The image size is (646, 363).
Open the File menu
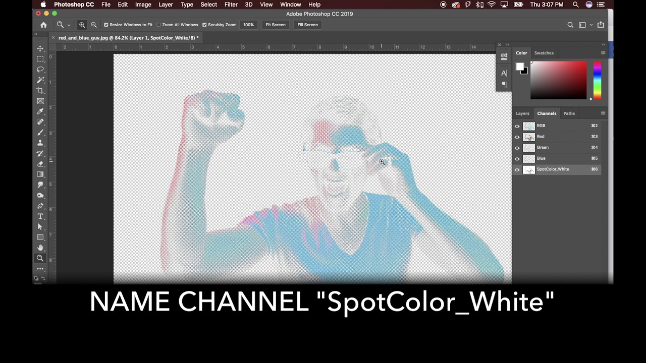(105, 5)
